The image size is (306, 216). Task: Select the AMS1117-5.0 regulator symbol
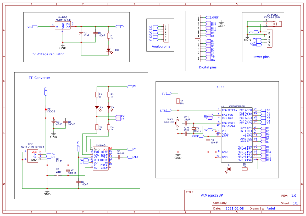tap(63, 25)
